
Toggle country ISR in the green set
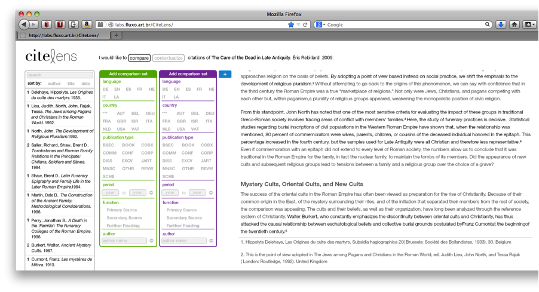[x=135, y=121]
